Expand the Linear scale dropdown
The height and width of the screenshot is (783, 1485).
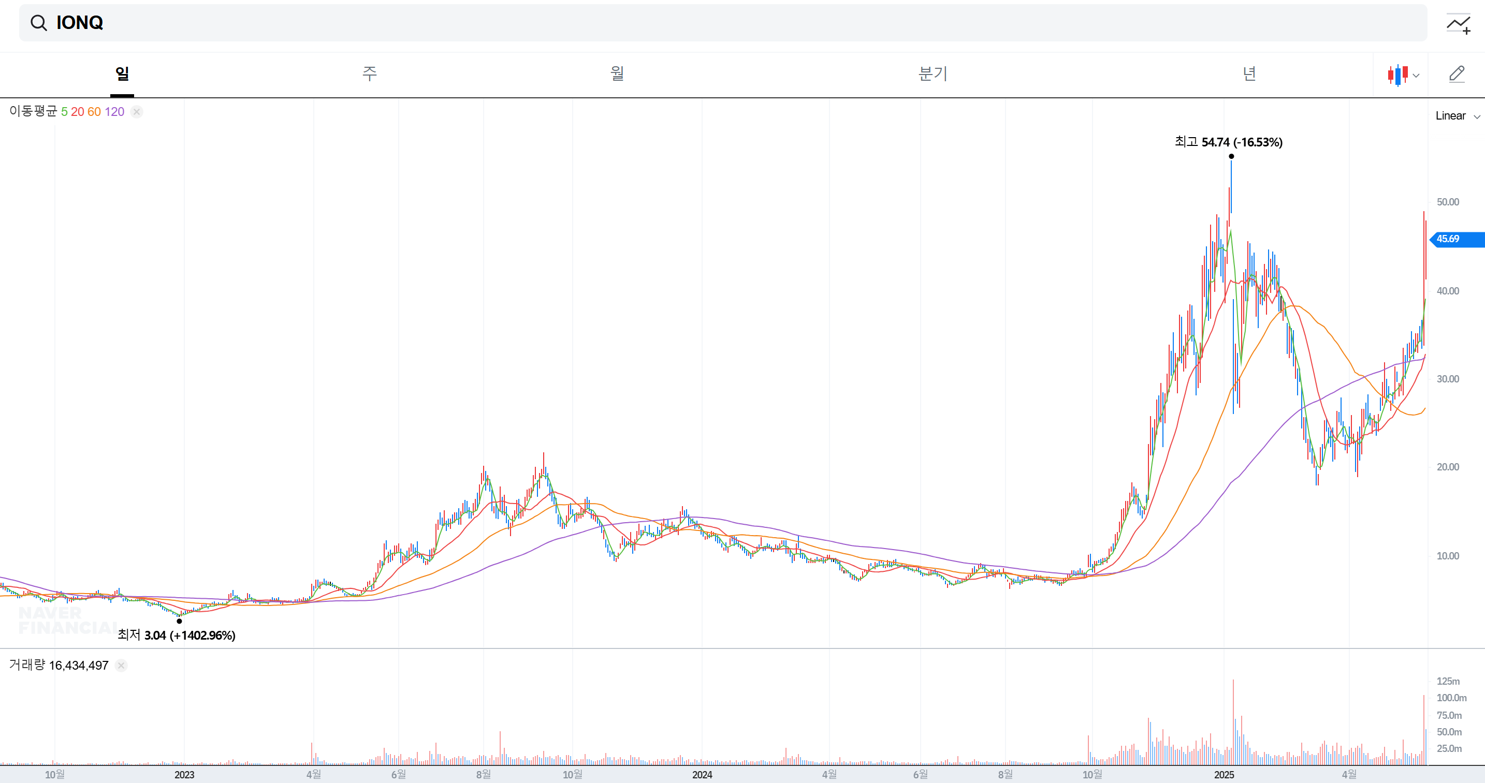pos(1457,116)
